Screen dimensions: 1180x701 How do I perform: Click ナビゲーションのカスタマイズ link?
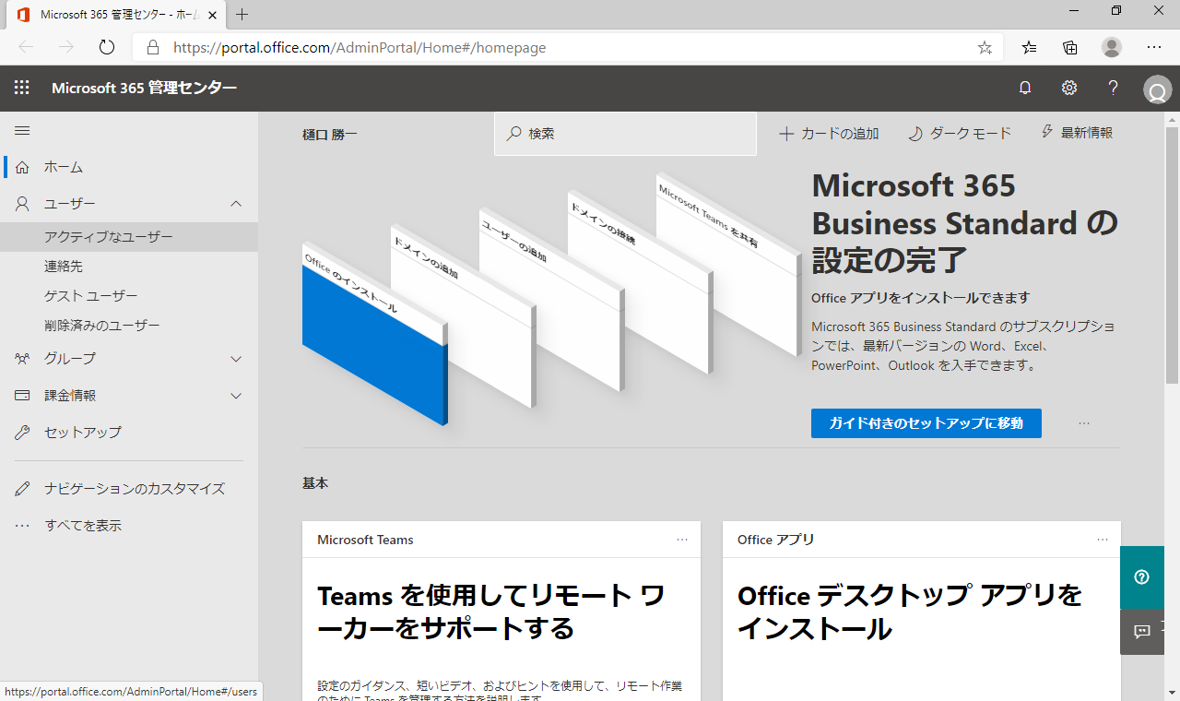click(135, 489)
